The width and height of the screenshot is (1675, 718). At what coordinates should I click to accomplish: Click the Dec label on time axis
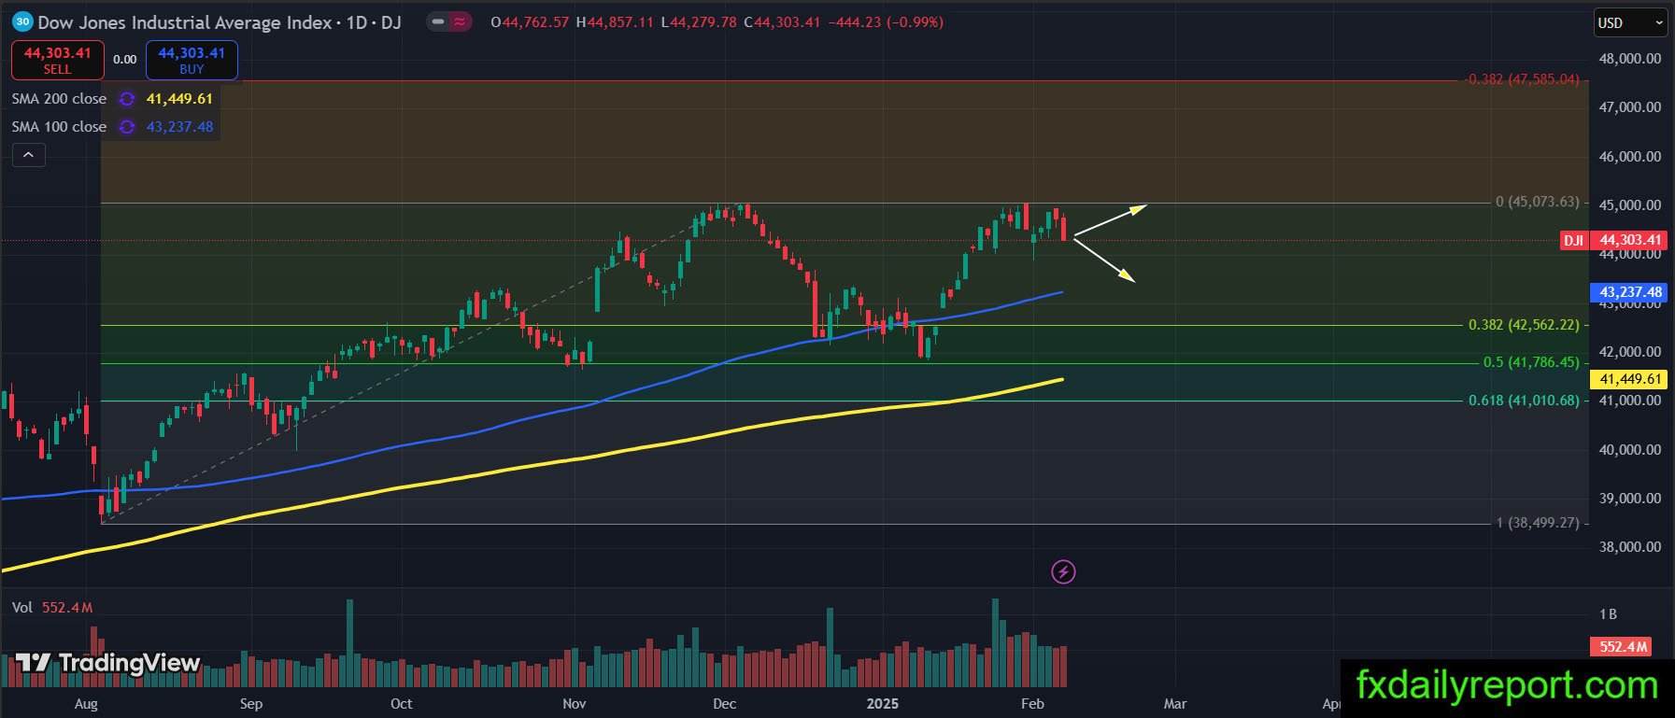[x=724, y=704]
